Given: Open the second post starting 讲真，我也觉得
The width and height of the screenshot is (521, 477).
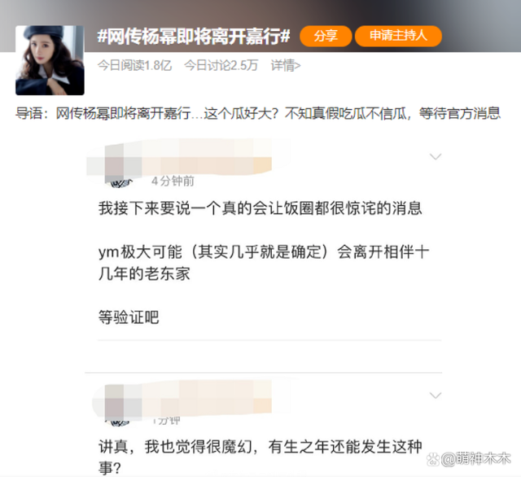Looking at the screenshot, I should [x=260, y=457].
